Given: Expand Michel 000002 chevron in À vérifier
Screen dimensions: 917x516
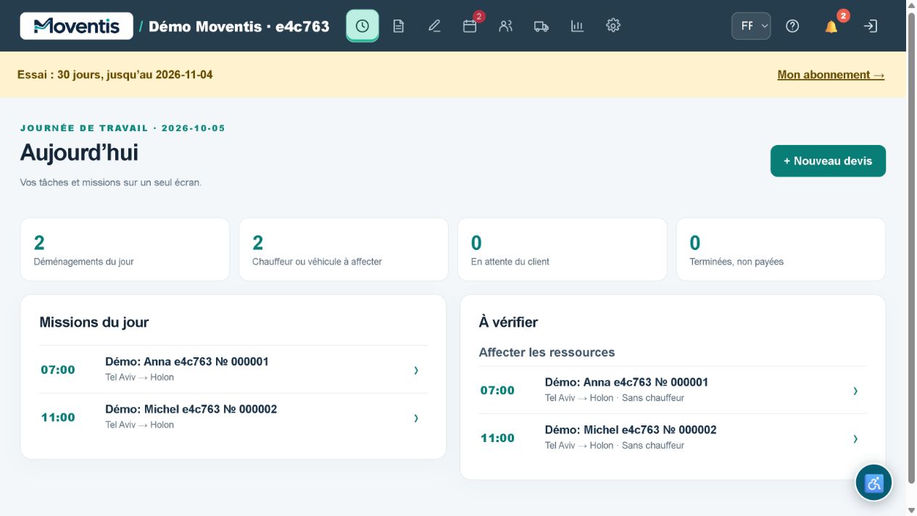Looking at the screenshot, I should (855, 438).
